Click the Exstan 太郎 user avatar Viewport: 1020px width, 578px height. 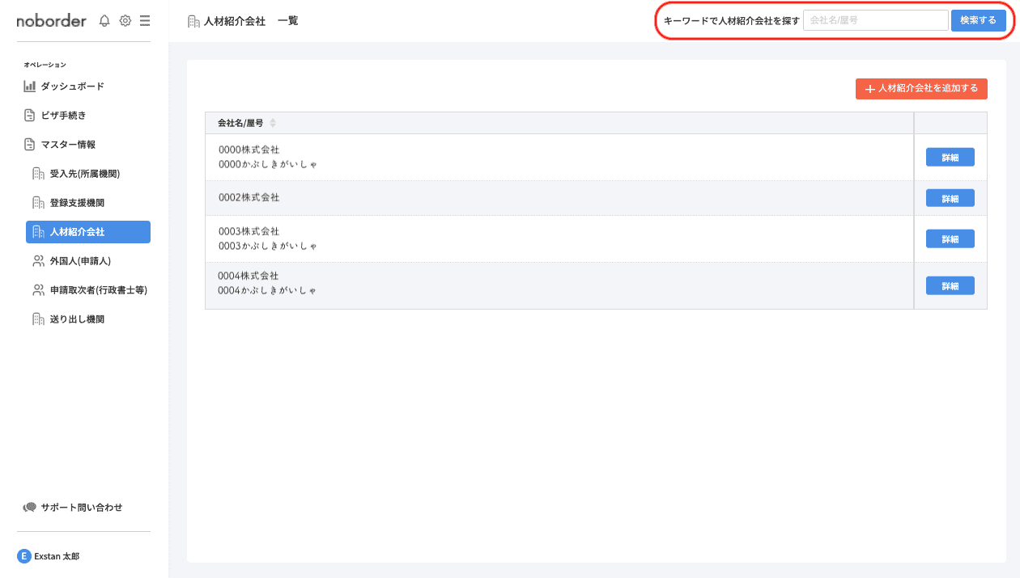coord(23,556)
